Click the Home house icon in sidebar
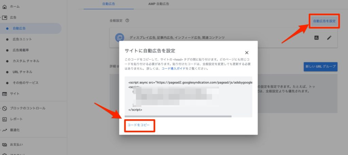This screenshot has height=155, width=348. point(4,7)
